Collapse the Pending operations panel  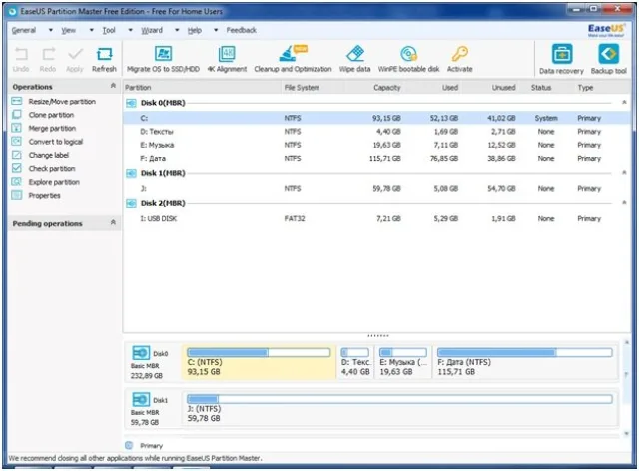pos(113,222)
